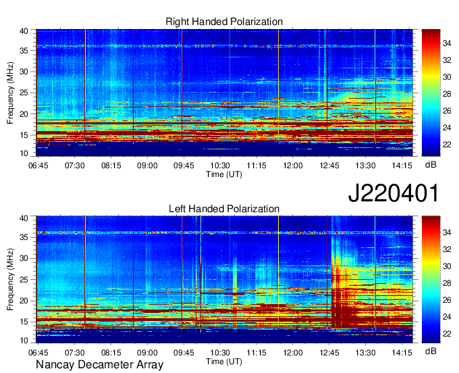Click the "Nancay Decameter Array" caption

(x=99, y=365)
